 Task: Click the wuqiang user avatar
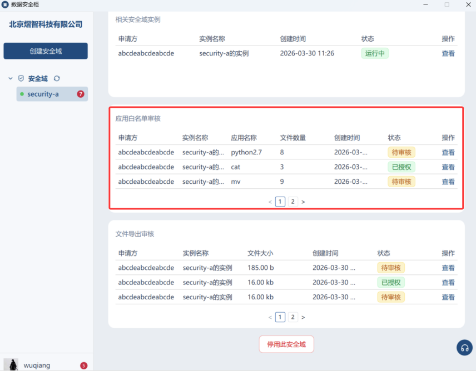click(11, 365)
